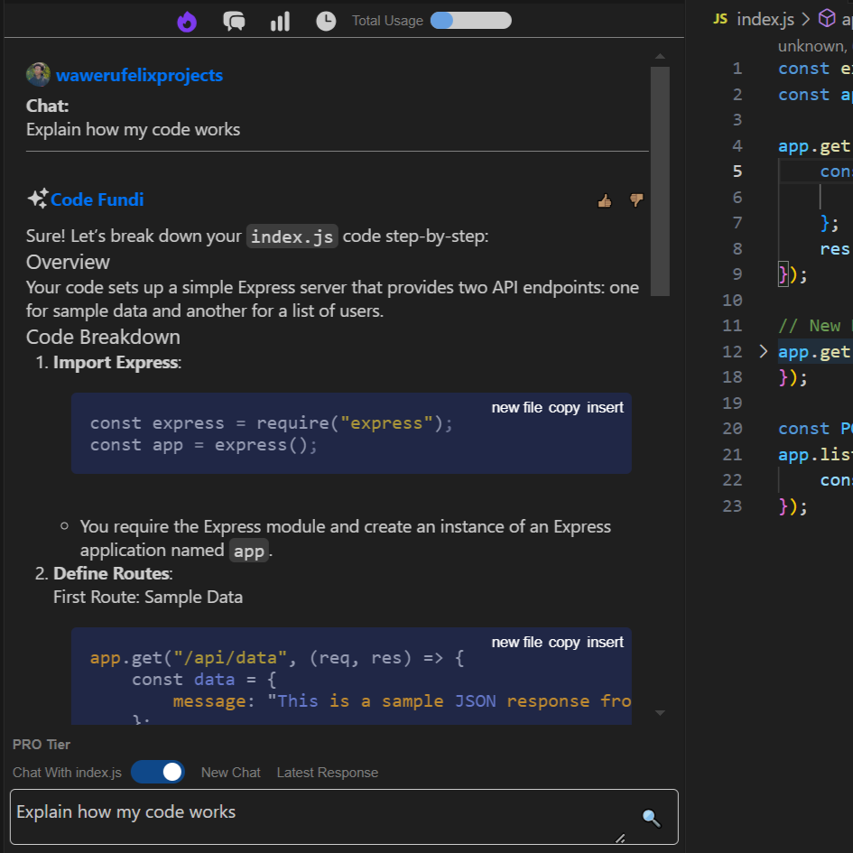
Task: Click the Code Fundi sparkle icon
Action: pos(38,199)
